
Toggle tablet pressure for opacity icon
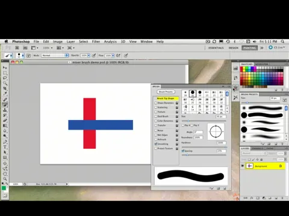pos(94,55)
